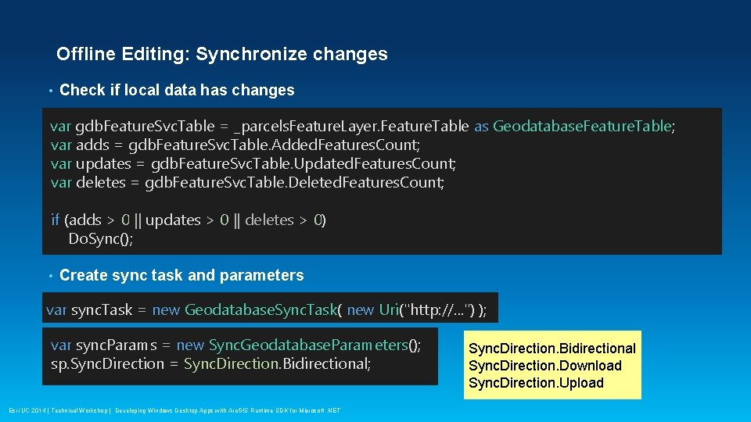Click the SyncGeodatabaseParameters constructor name
This screenshot has width=751, height=422.
pos(309,345)
